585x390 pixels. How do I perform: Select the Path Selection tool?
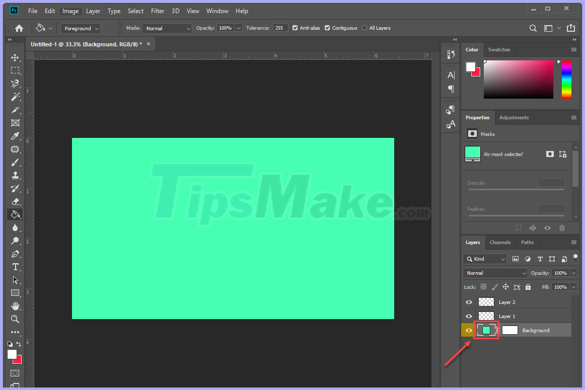15,280
